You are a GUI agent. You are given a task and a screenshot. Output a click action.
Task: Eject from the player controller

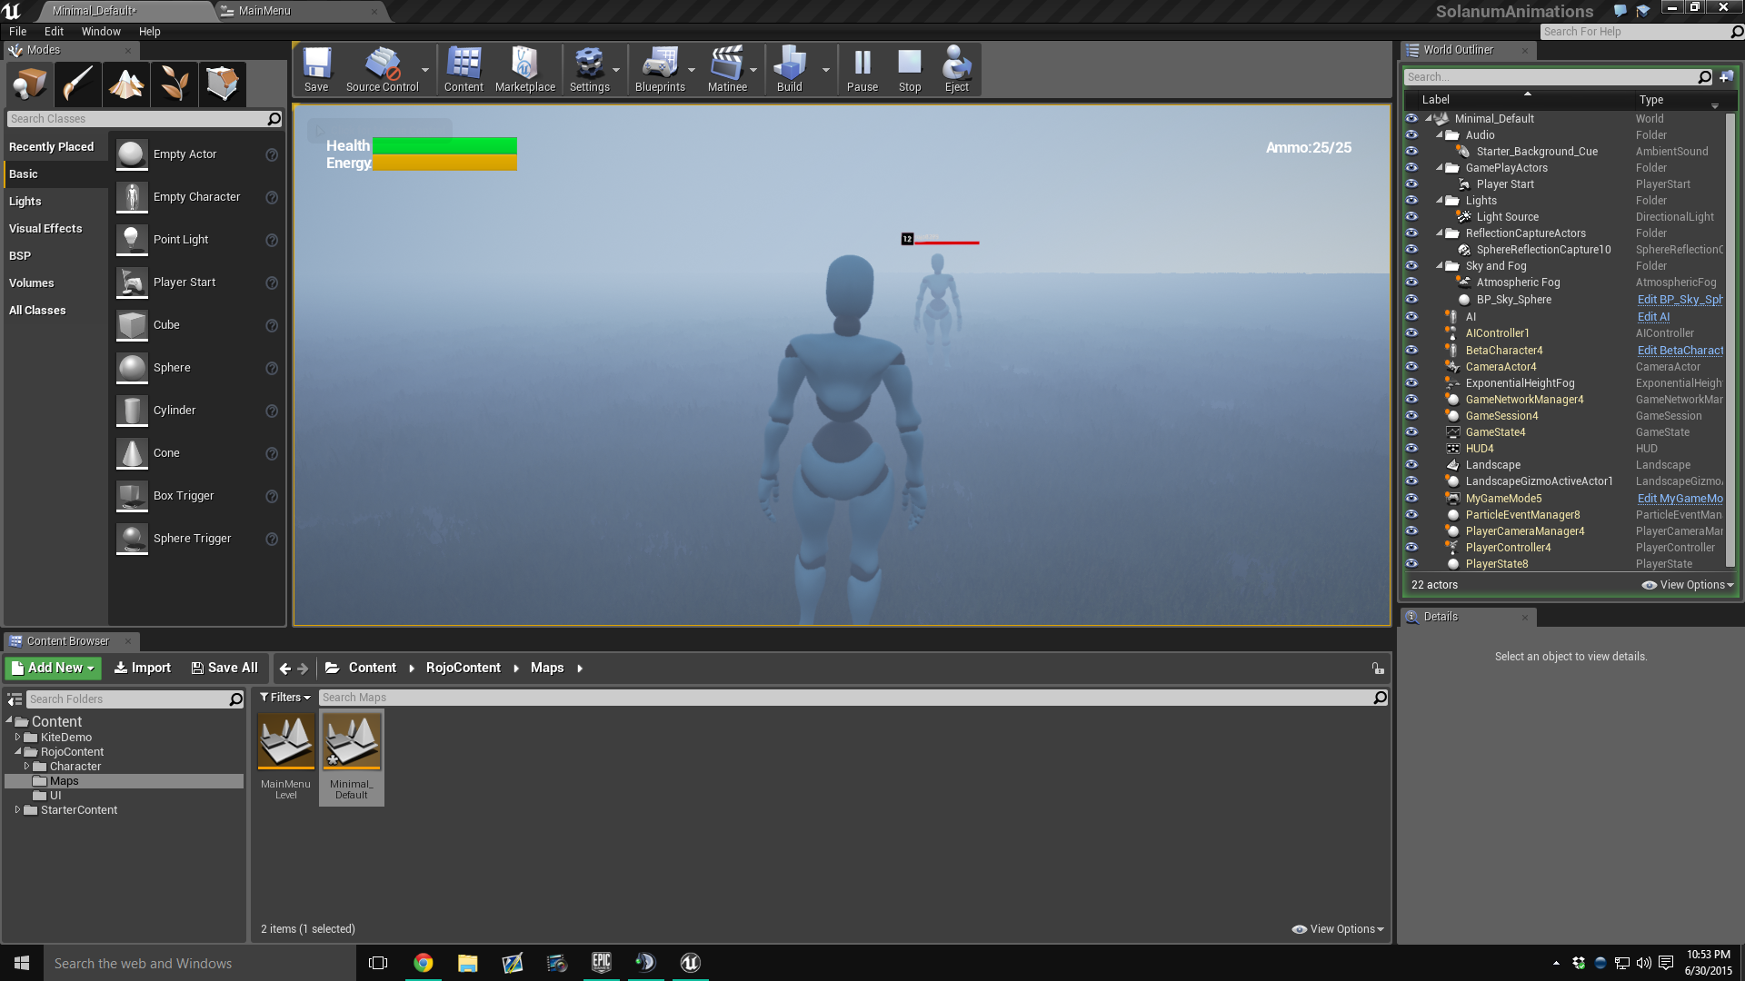click(957, 70)
